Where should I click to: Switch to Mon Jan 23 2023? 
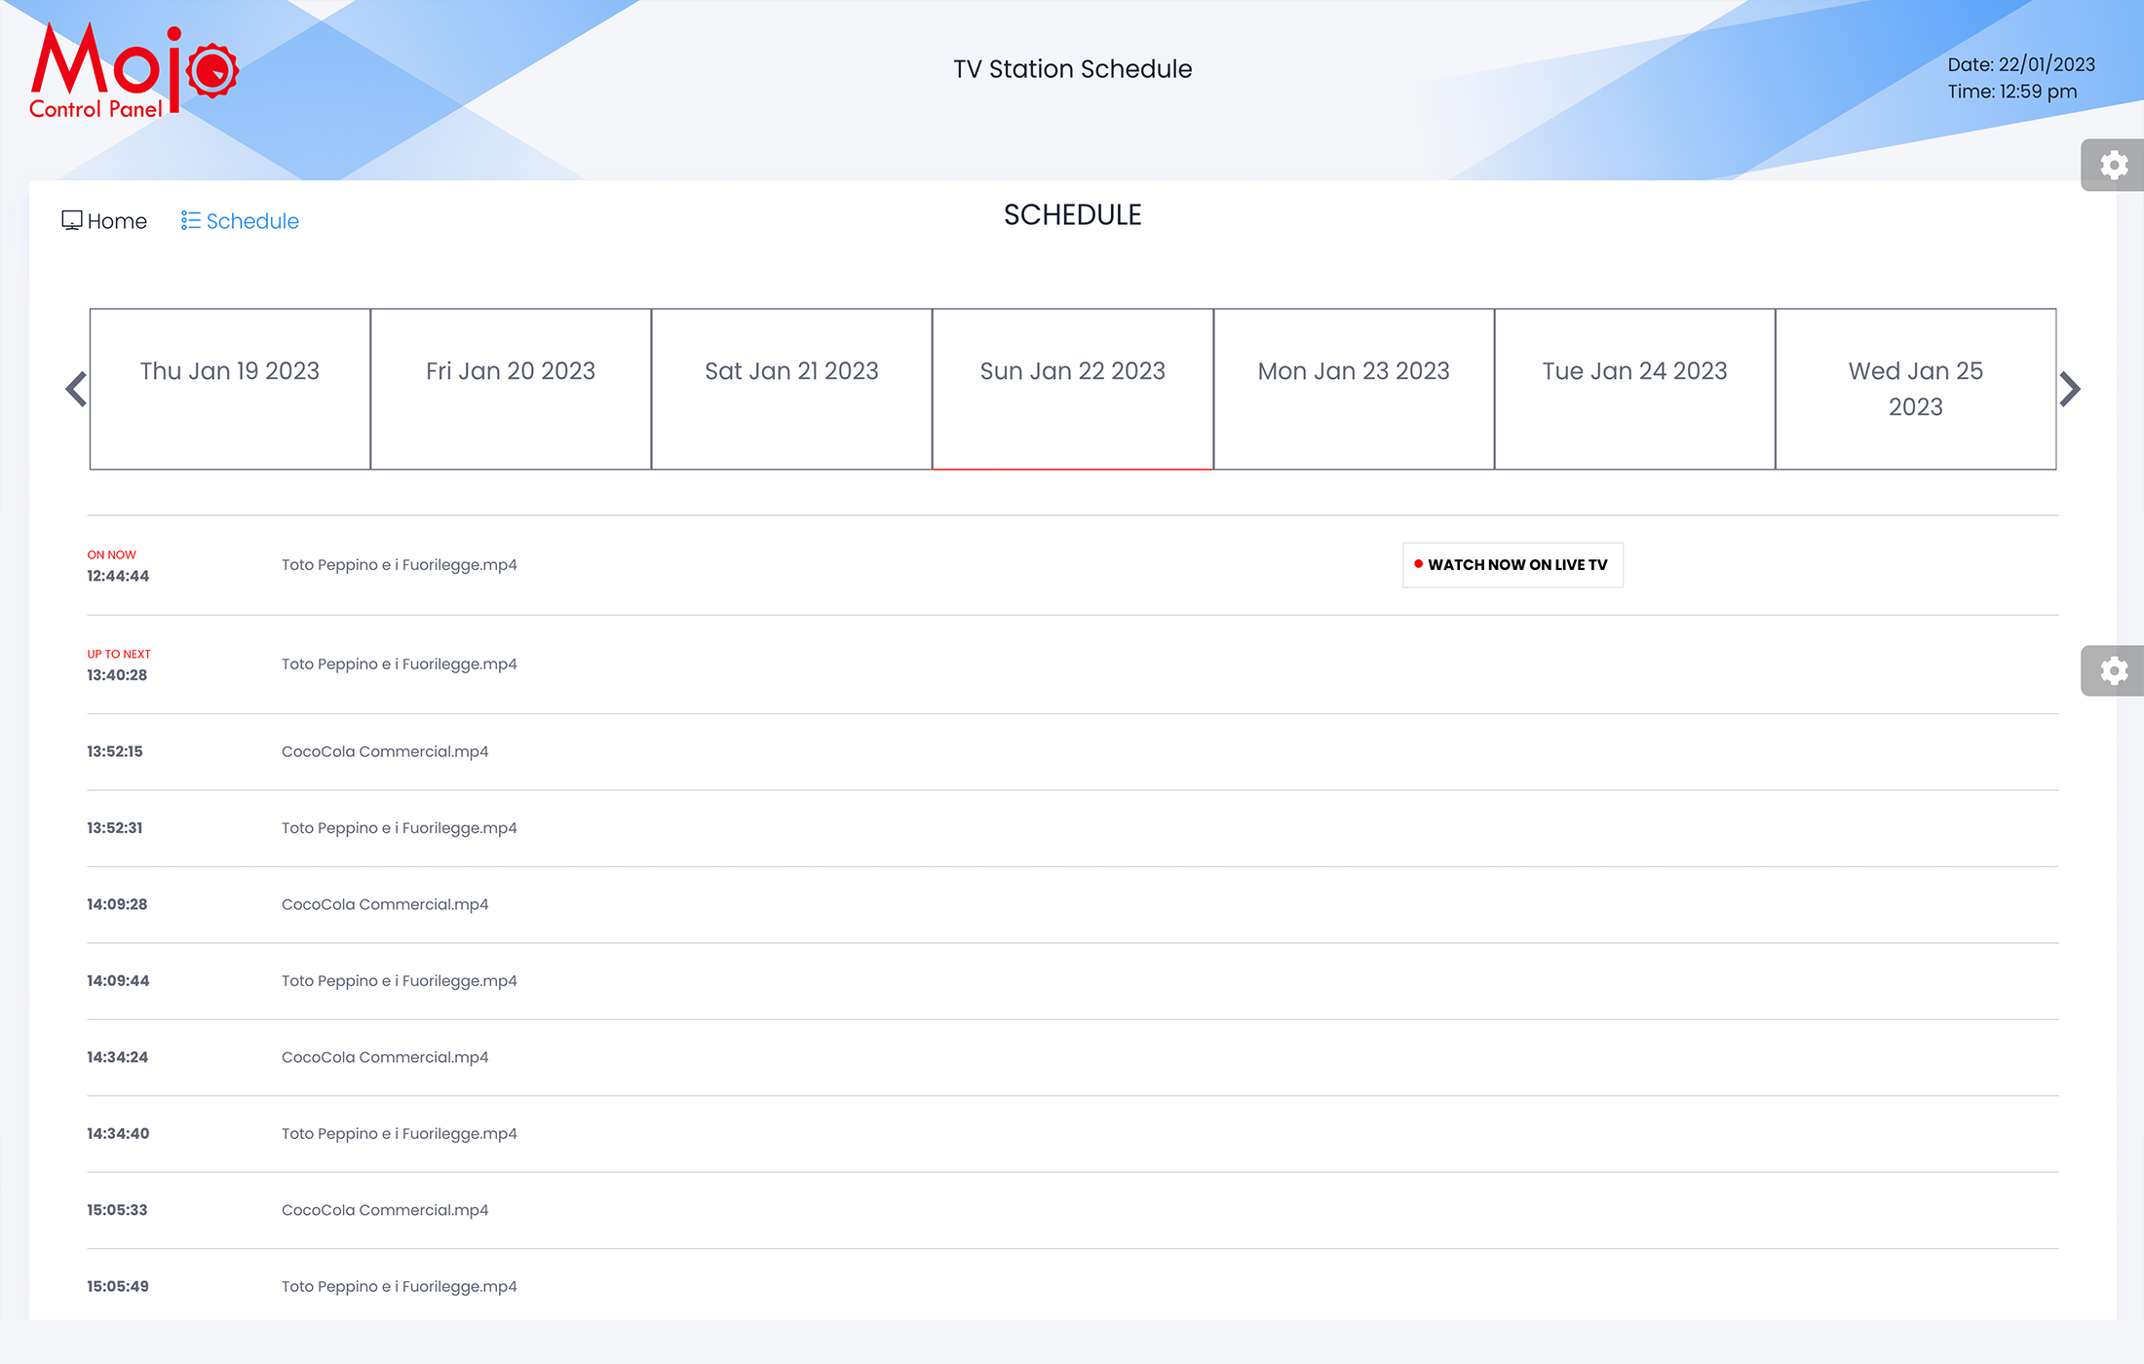coord(1354,389)
